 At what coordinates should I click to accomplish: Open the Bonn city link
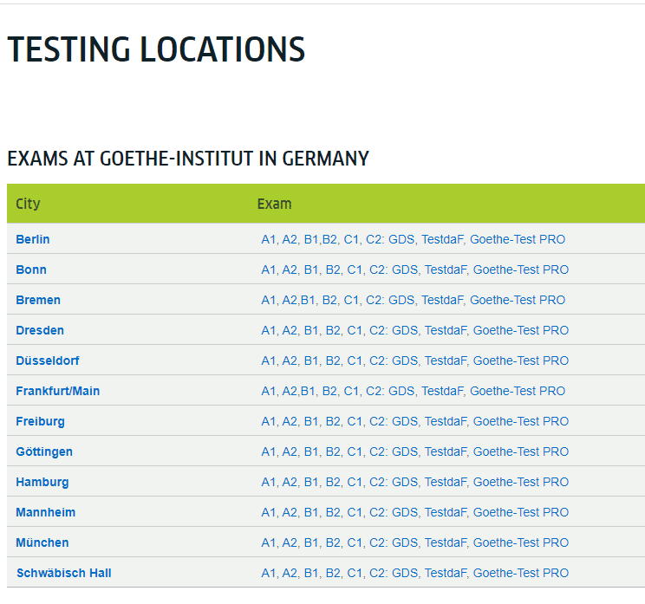31,270
